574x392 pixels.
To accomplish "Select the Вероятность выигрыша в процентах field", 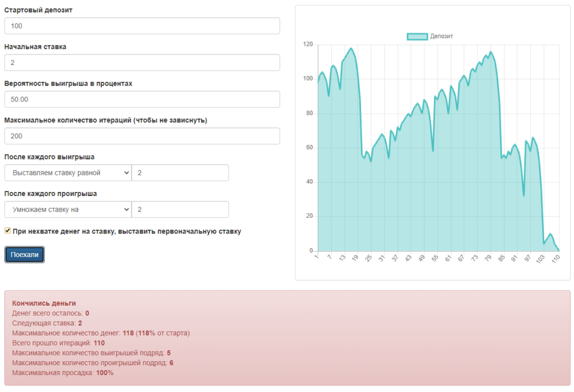I will click(x=142, y=99).
